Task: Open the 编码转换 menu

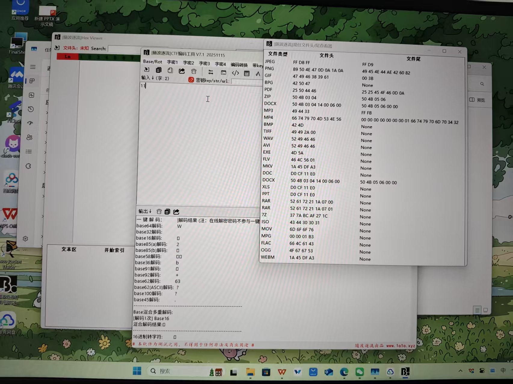Action: coord(239,65)
